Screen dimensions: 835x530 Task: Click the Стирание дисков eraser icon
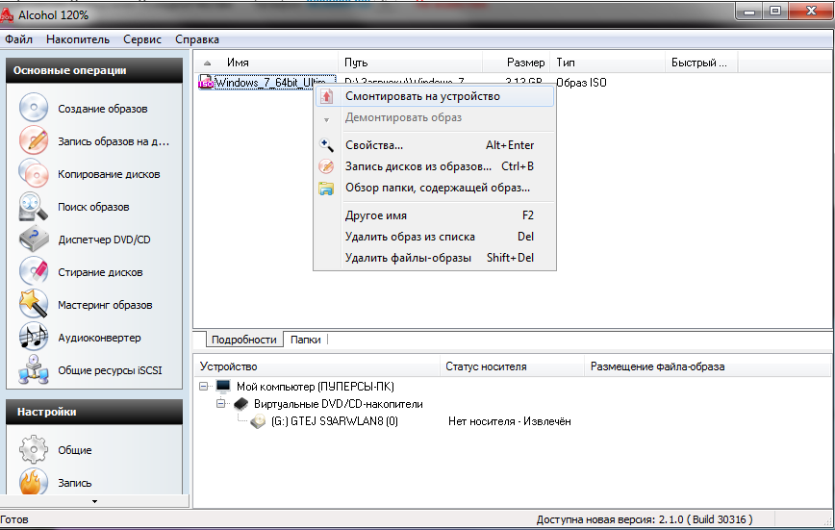tap(34, 271)
